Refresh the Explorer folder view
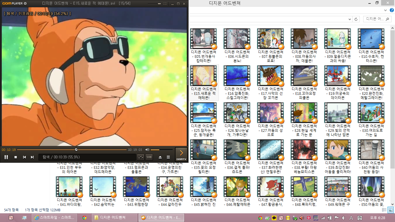This screenshot has height=222, width=395. 356,19
